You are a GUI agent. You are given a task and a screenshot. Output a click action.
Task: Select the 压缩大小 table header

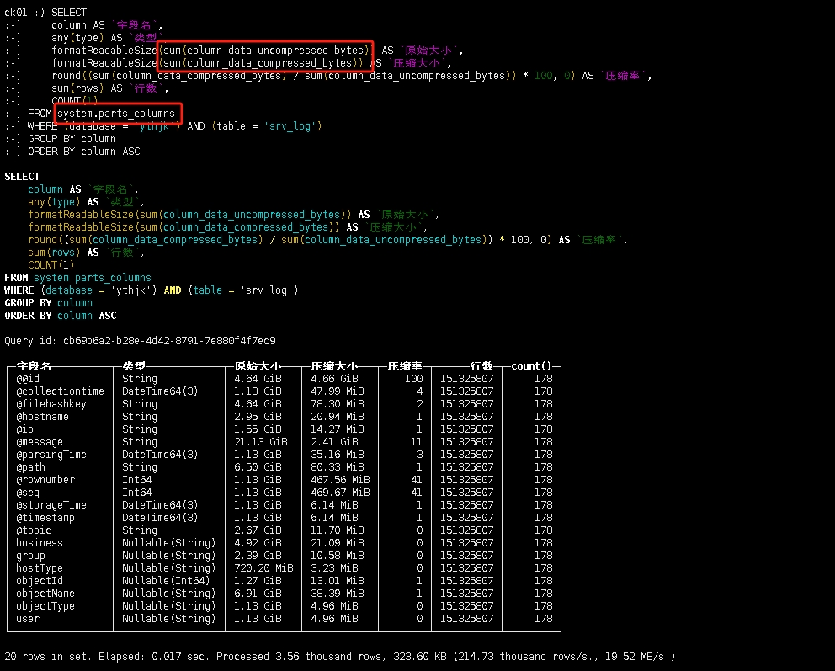pos(334,366)
